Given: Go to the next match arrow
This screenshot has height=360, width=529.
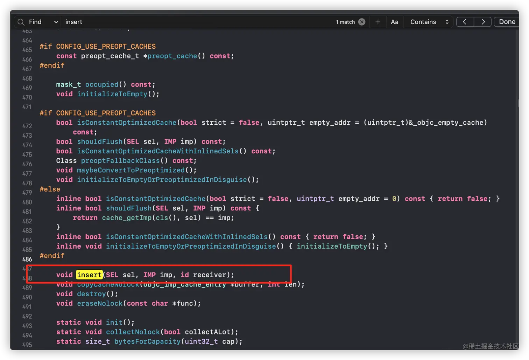Looking at the screenshot, I should pyautogui.click(x=483, y=22).
